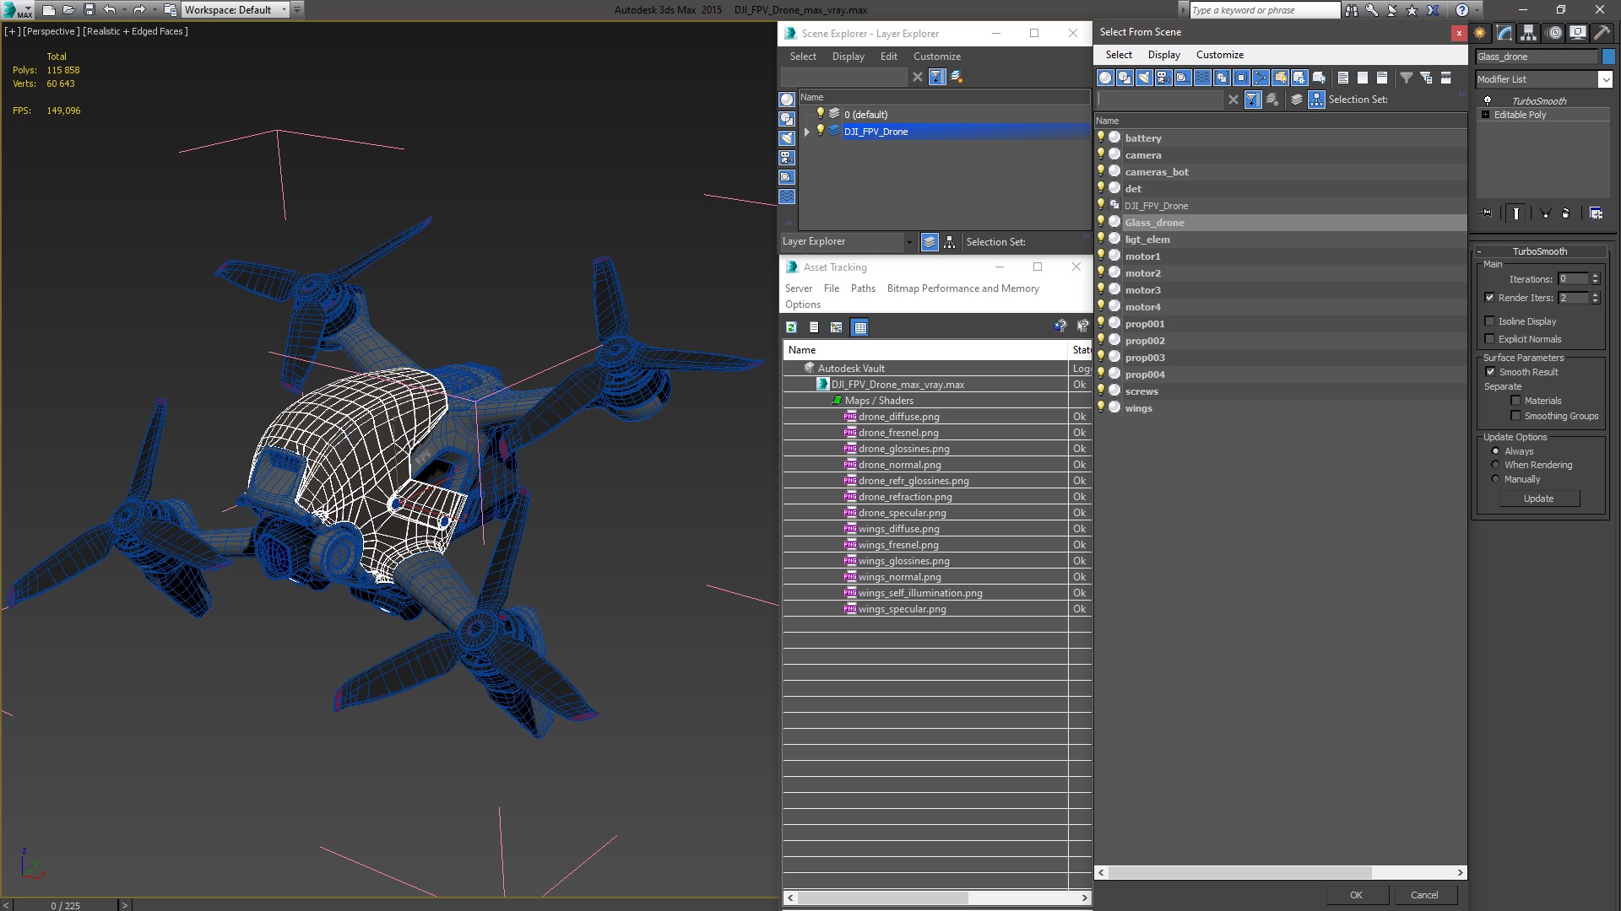Toggle the Render Iters checkbox
The height and width of the screenshot is (911, 1621).
[1489, 298]
